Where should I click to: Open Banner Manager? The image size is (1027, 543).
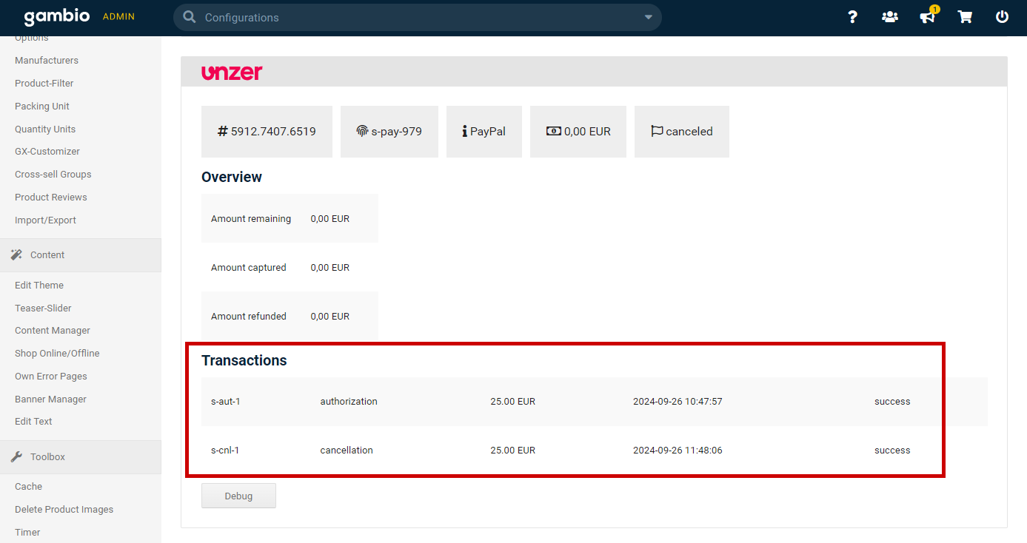point(50,399)
